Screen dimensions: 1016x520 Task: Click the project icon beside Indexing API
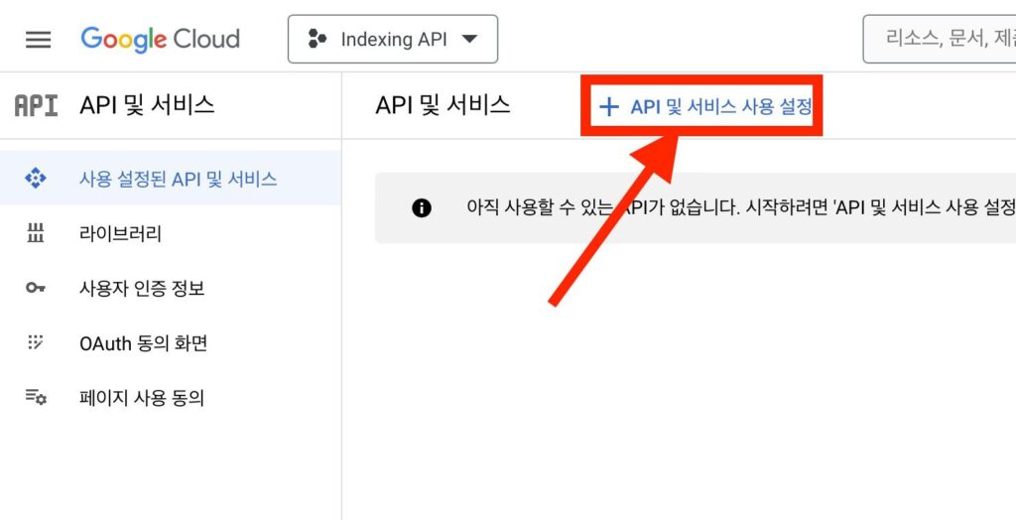317,40
